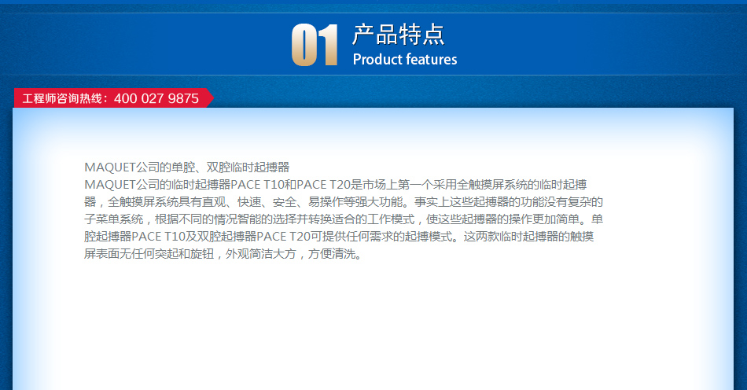Click the 产品特点 section heading

coord(398,35)
